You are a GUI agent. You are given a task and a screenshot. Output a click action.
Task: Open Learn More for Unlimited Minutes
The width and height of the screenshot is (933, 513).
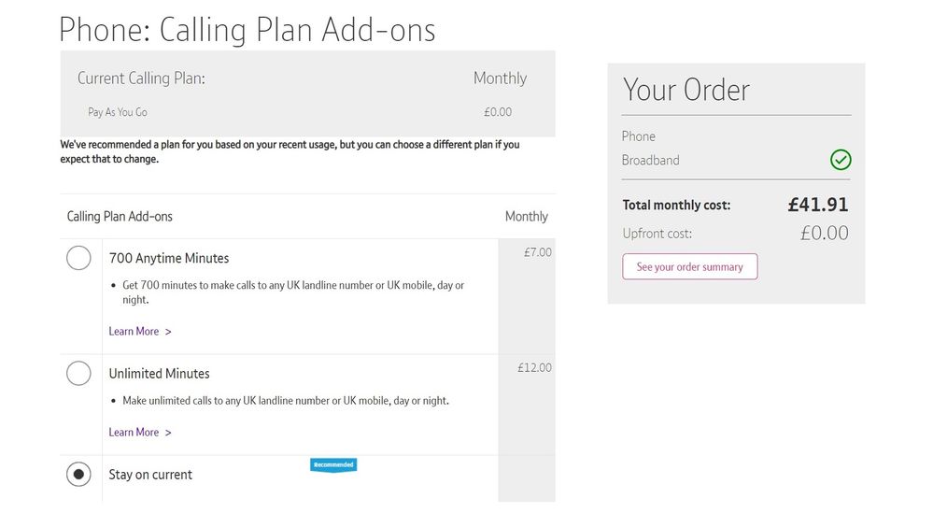[x=134, y=433]
